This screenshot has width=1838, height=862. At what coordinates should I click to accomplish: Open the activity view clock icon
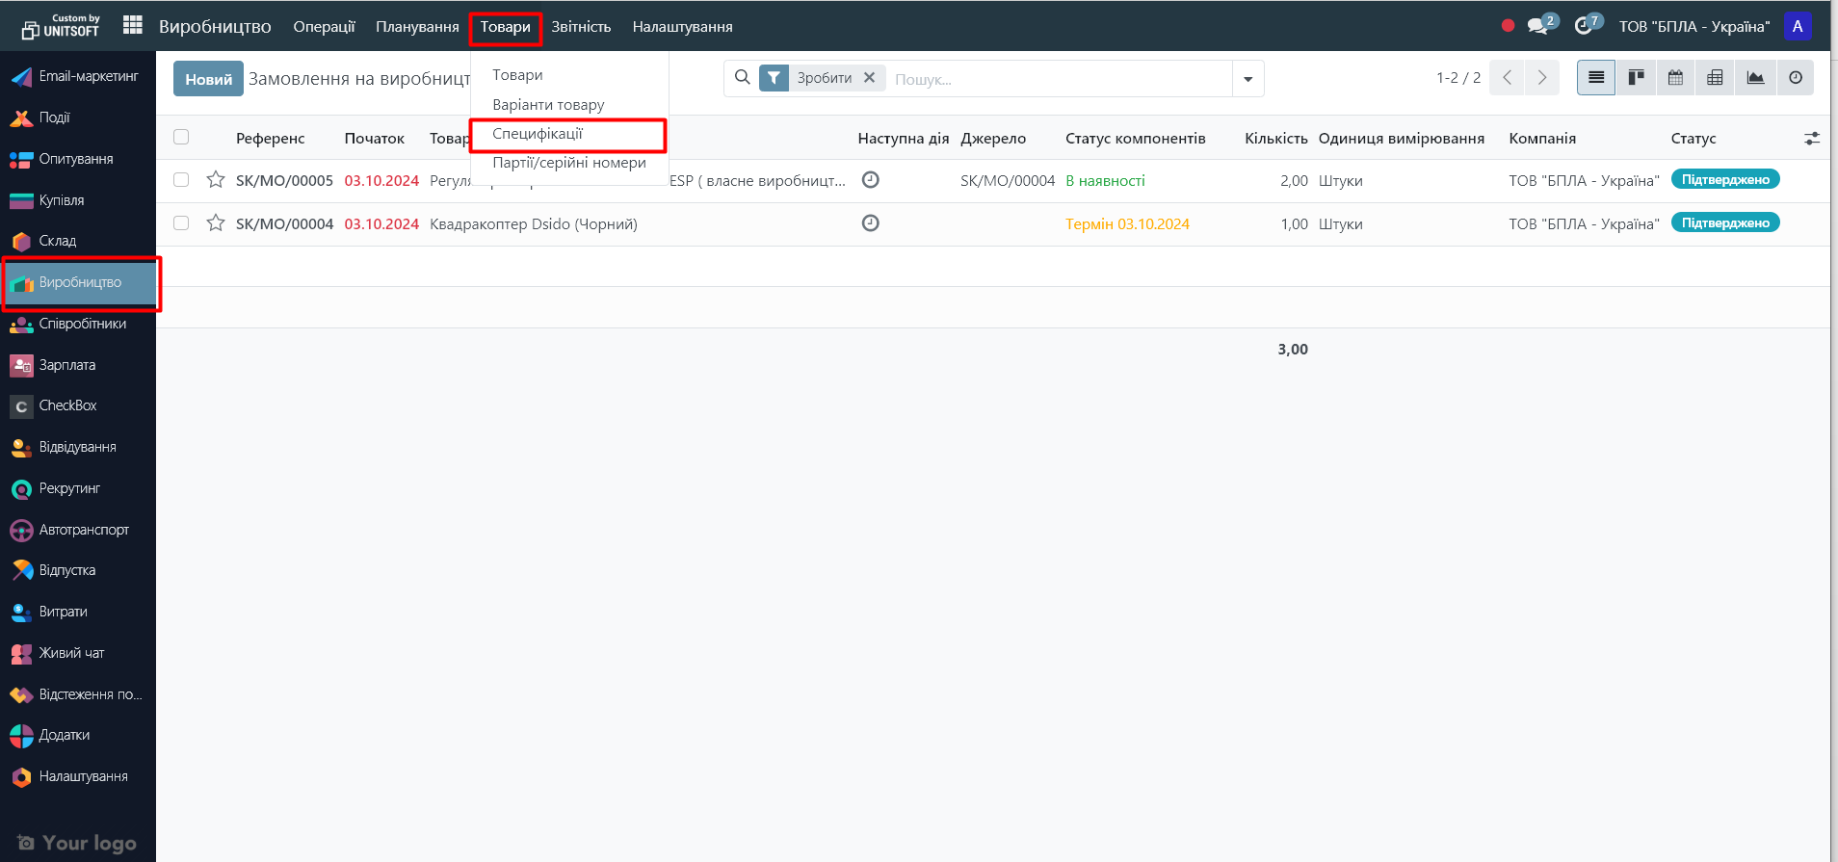1795,78
